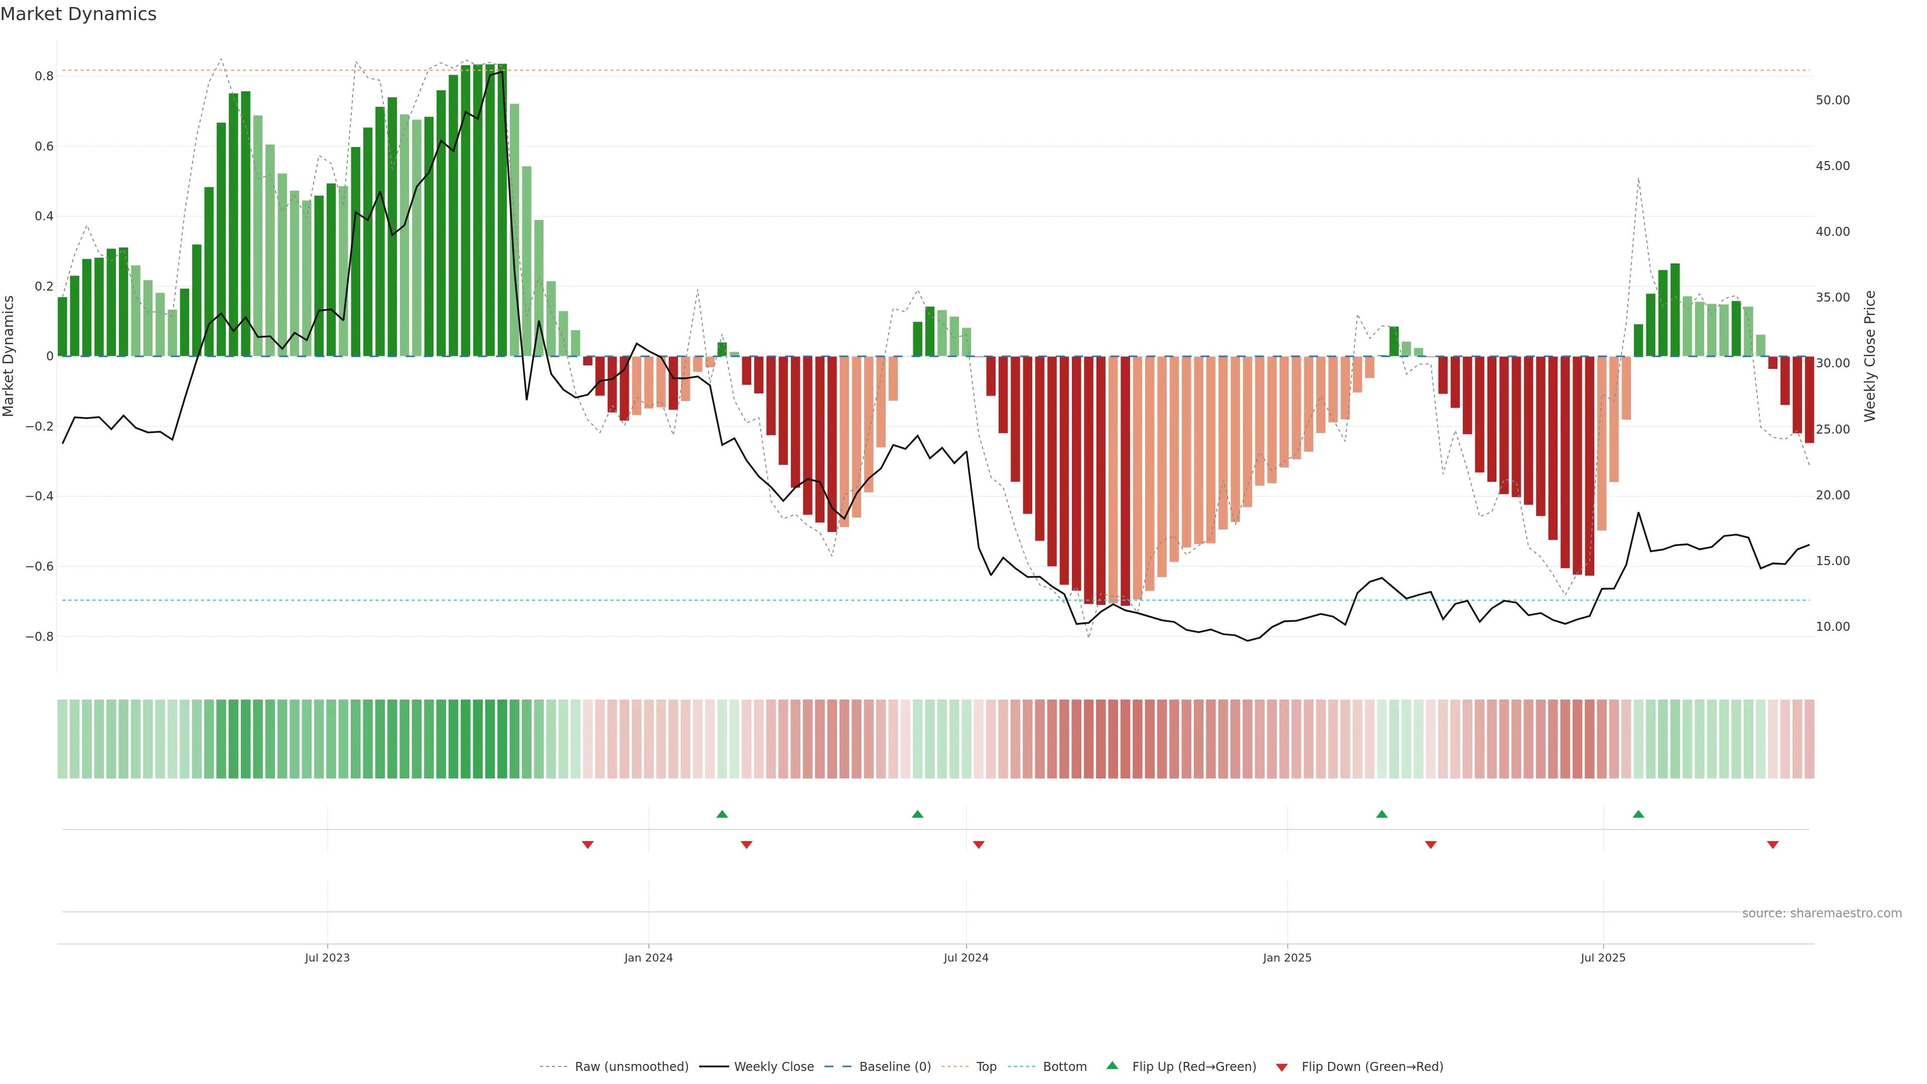Click the last red flip-down marker on the right
1927x1084 pixels.
coord(1772,845)
